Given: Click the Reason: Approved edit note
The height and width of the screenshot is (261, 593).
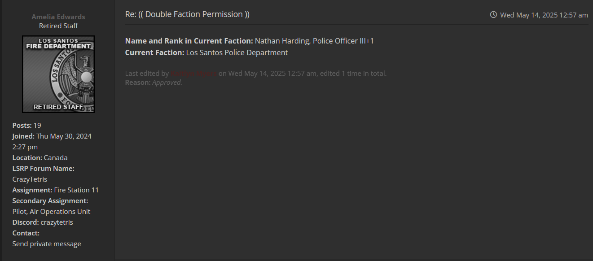Looking at the screenshot, I should pos(154,83).
